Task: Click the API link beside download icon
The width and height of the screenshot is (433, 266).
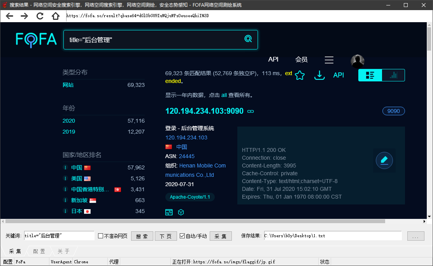Action: pyautogui.click(x=338, y=75)
